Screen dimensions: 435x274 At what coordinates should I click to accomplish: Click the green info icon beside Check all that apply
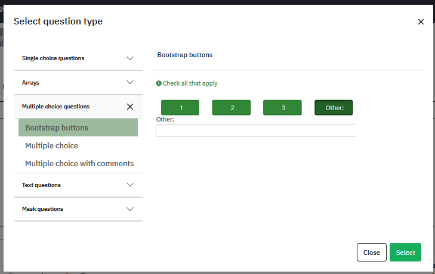click(159, 83)
